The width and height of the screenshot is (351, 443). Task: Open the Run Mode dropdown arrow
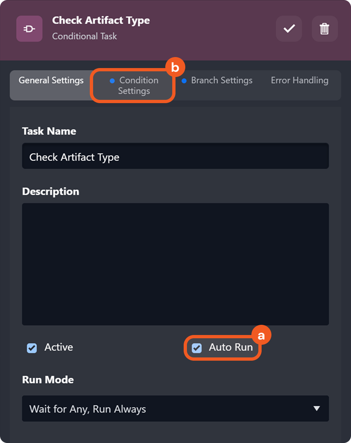(316, 408)
